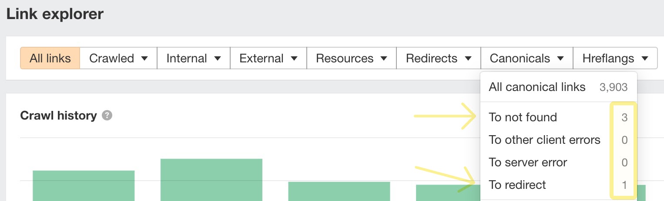Click the third crawl history bar
Image resolution: width=664 pixels, height=201 pixels.
(x=339, y=191)
